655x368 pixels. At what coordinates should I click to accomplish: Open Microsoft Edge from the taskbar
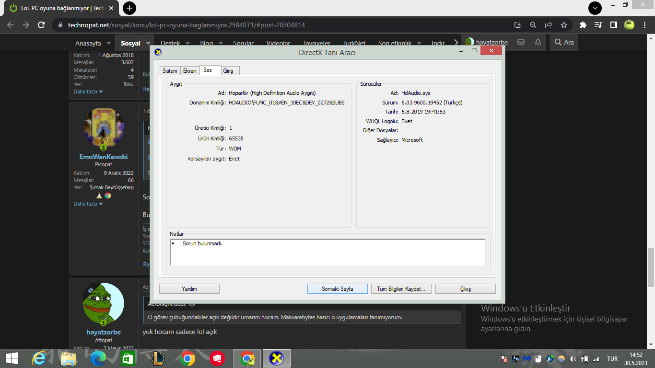(x=98, y=358)
